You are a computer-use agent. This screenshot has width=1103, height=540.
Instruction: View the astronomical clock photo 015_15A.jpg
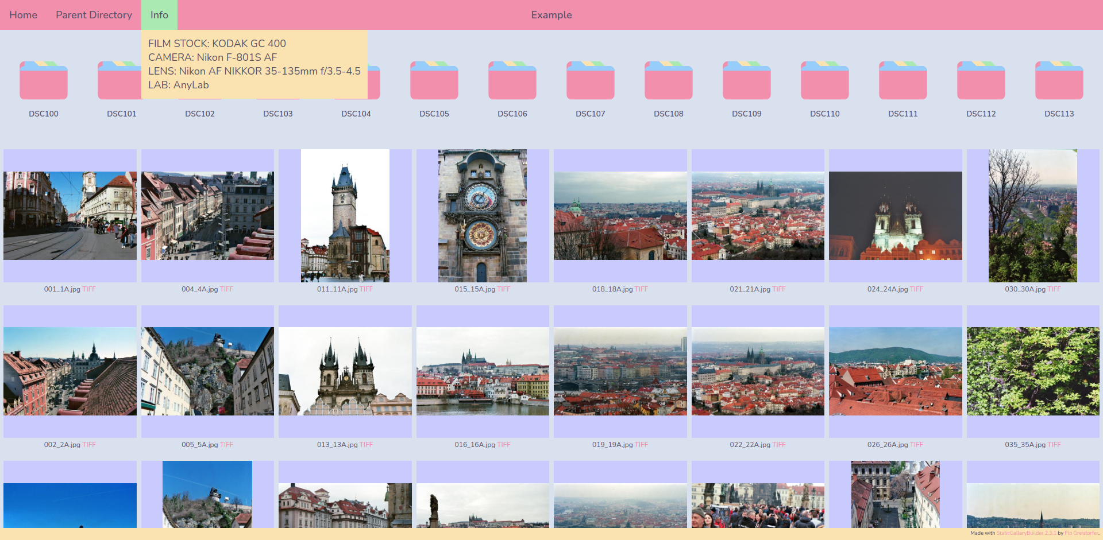483,216
